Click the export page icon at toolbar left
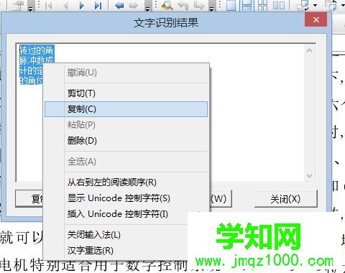Screen dimensions: 345x273 [x=18, y=5]
